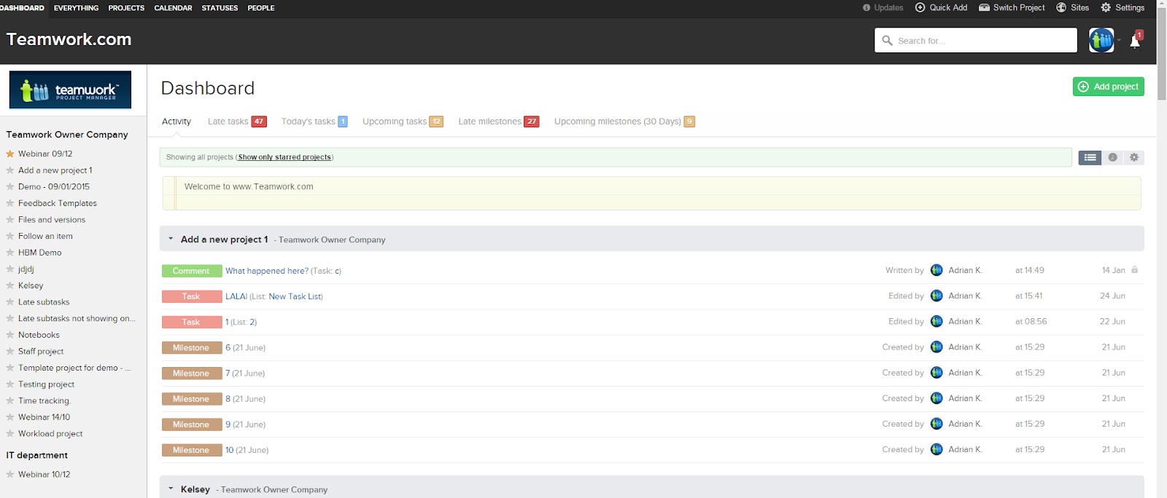Collapse the Add a new project 1 section
The height and width of the screenshot is (498, 1167).
click(x=171, y=239)
